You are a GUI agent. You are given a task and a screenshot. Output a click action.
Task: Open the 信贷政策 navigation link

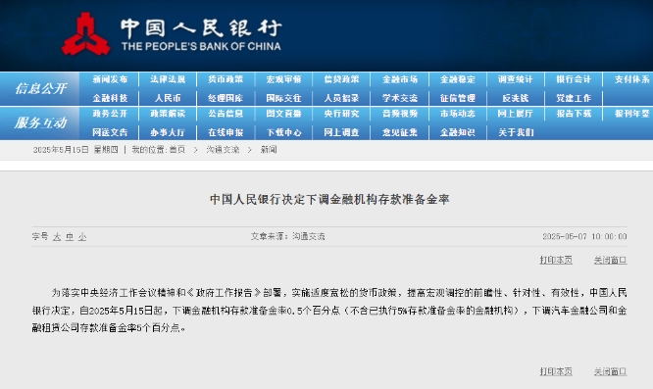[x=341, y=79]
